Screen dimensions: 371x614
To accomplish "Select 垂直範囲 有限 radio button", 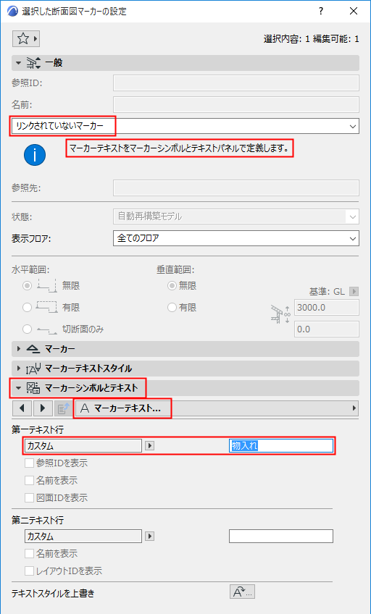I will coord(172,308).
